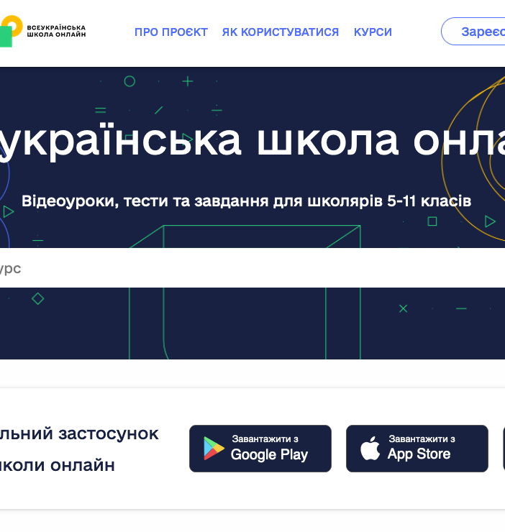Focus the course search input field
The image size is (505, 532).
tap(252, 268)
